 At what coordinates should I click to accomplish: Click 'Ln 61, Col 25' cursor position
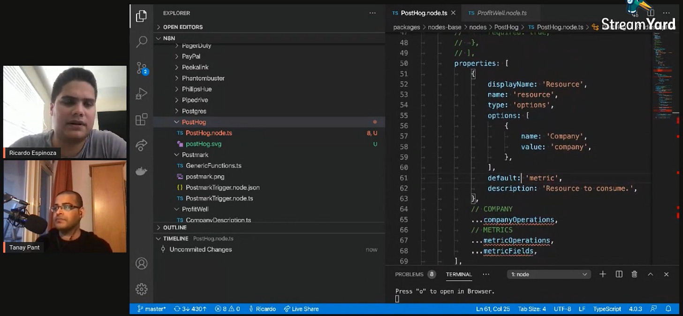click(493, 309)
